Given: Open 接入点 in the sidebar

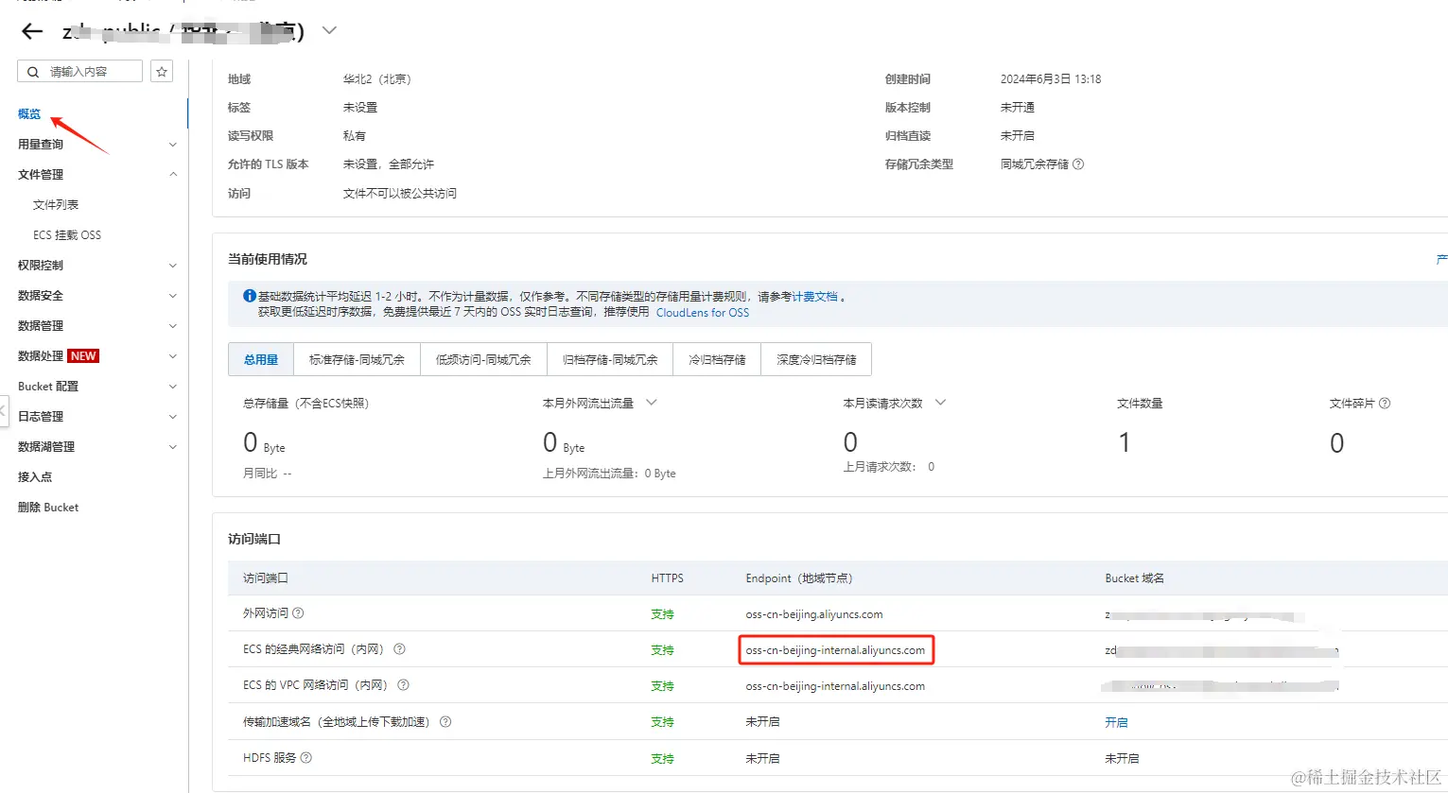Looking at the screenshot, I should click(x=35, y=477).
